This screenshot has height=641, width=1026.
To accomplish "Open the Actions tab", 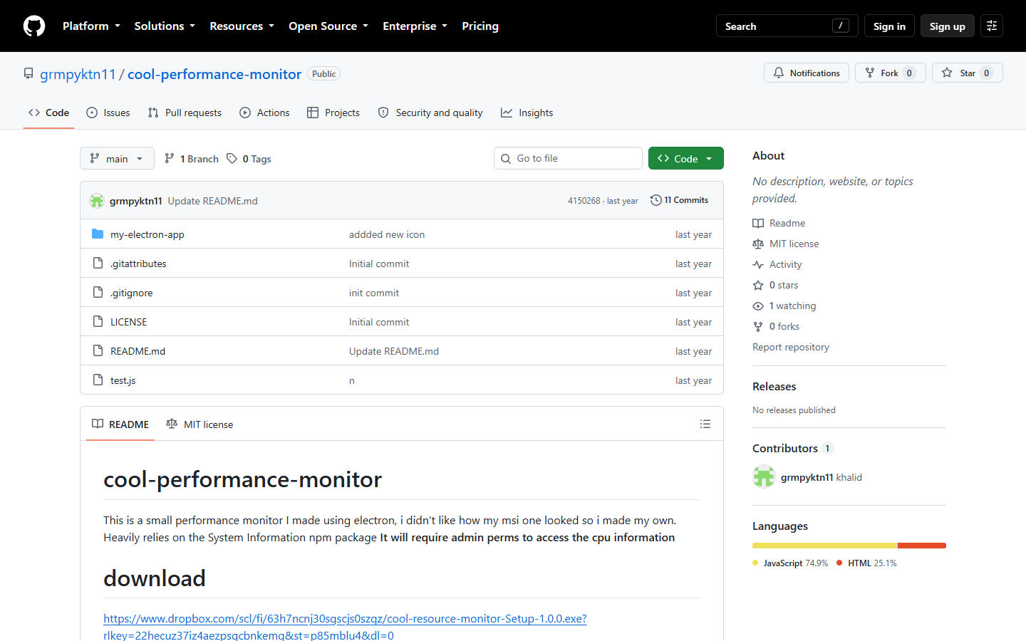I will click(x=264, y=113).
